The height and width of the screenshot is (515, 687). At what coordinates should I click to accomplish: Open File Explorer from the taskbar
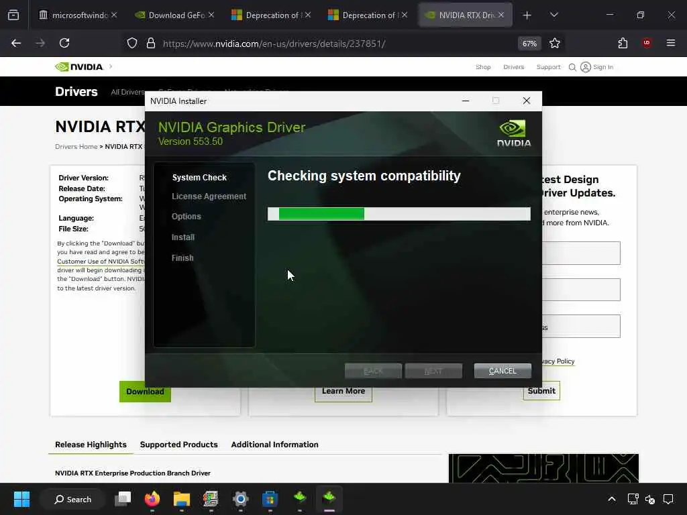pos(181,499)
